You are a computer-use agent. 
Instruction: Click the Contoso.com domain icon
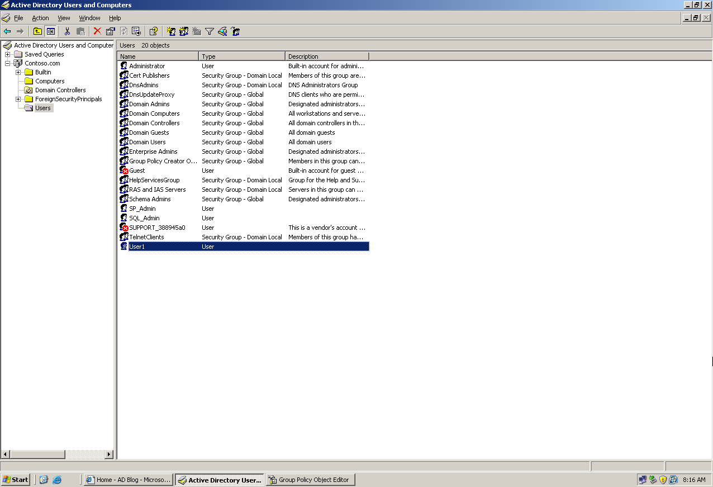18,63
